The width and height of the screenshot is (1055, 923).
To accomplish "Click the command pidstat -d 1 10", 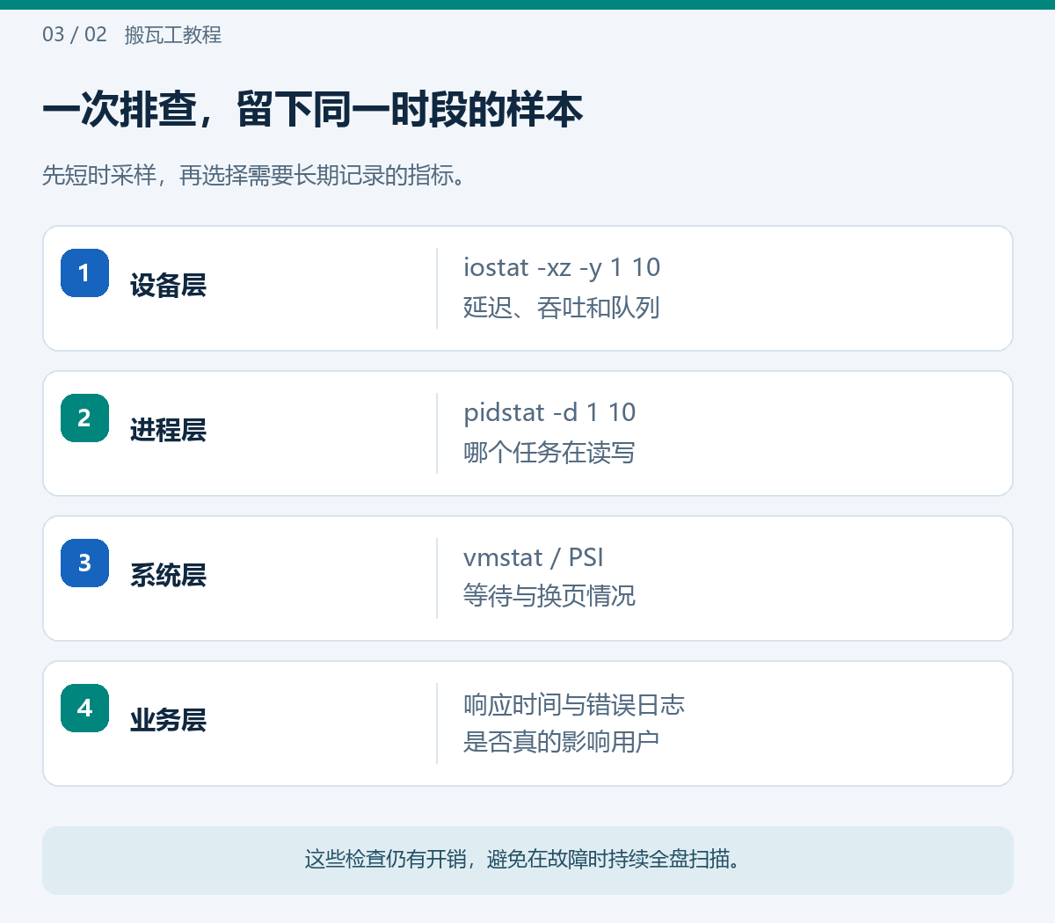I will pyautogui.click(x=549, y=413).
